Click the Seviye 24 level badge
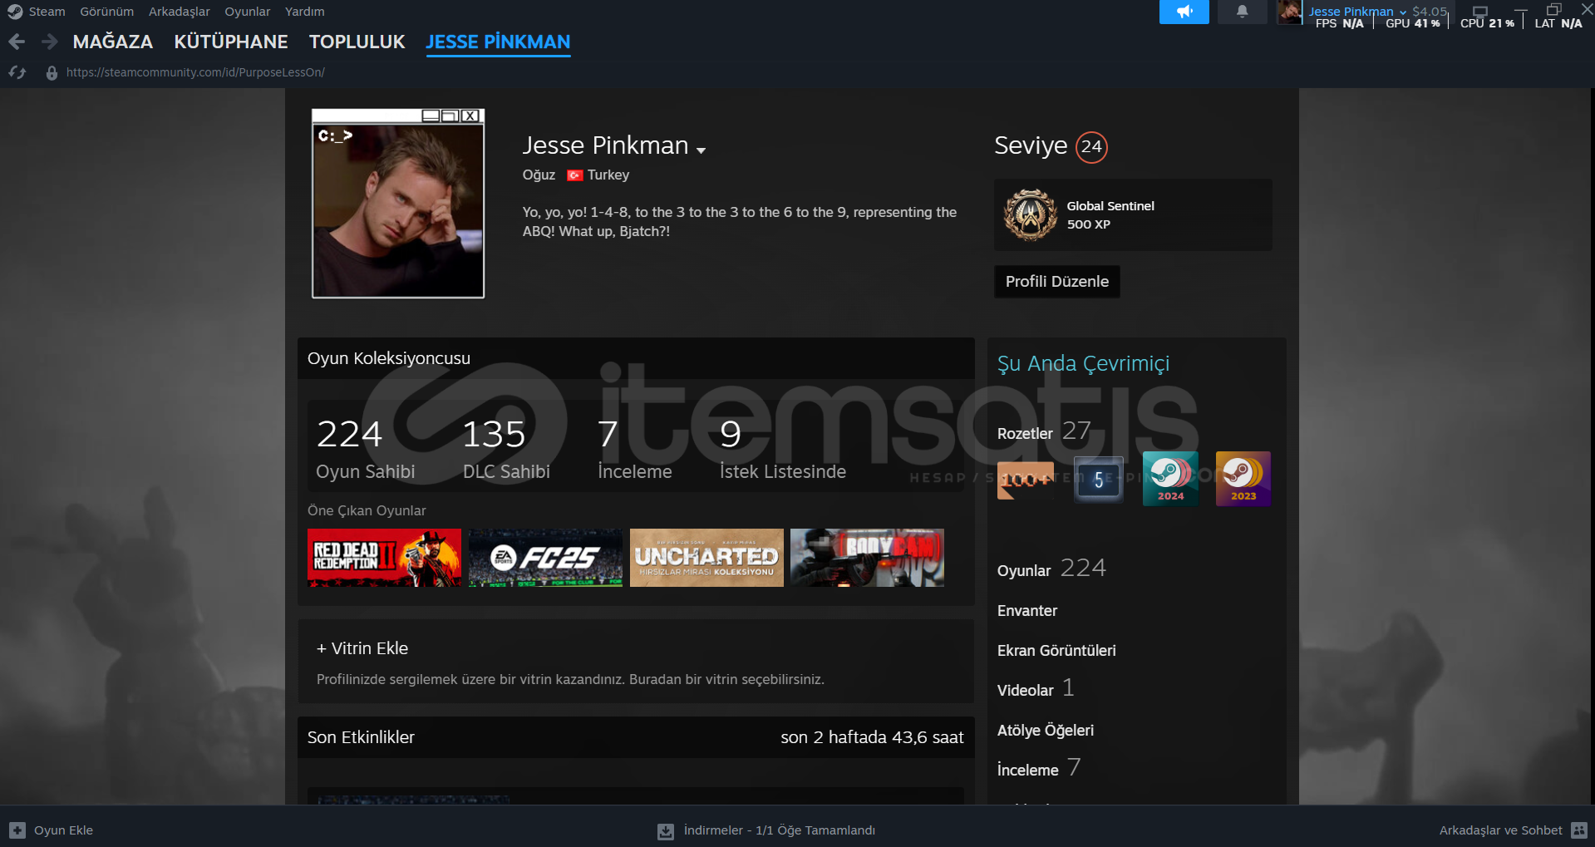The height and width of the screenshot is (847, 1595). (x=1091, y=147)
